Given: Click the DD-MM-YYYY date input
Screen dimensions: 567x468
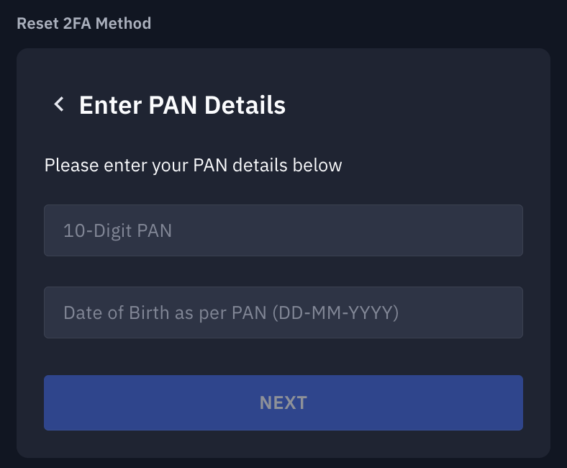Looking at the screenshot, I should pyautogui.click(x=283, y=312).
